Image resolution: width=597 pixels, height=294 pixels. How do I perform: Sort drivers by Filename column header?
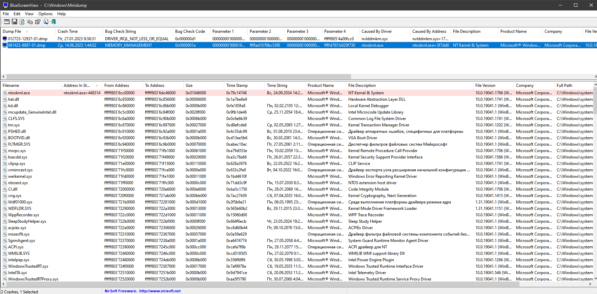31,85
